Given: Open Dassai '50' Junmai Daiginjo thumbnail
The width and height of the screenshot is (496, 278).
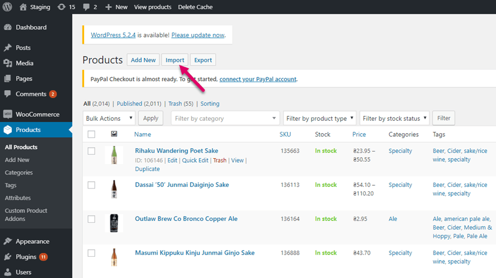Looking at the screenshot, I should tap(114, 189).
